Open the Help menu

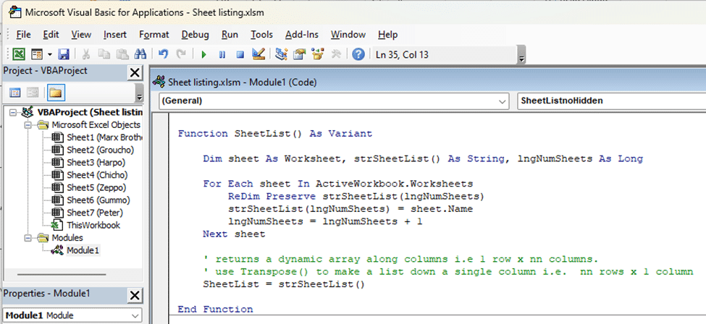click(387, 35)
